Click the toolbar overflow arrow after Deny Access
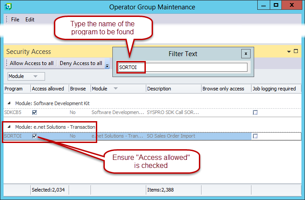Image resolution: width=305 pixels, height=200 pixels. pos(107,64)
